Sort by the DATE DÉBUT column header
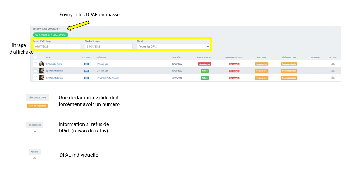Image resolution: width=349 pixels, height=176 pixels. [x=177, y=58]
